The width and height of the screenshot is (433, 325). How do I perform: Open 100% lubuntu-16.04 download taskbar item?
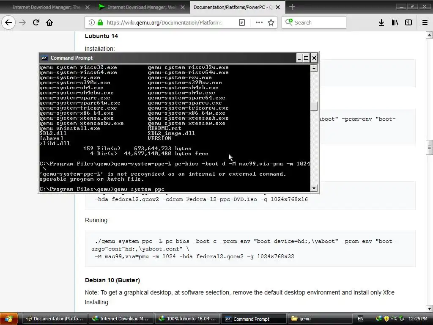coord(188,319)
